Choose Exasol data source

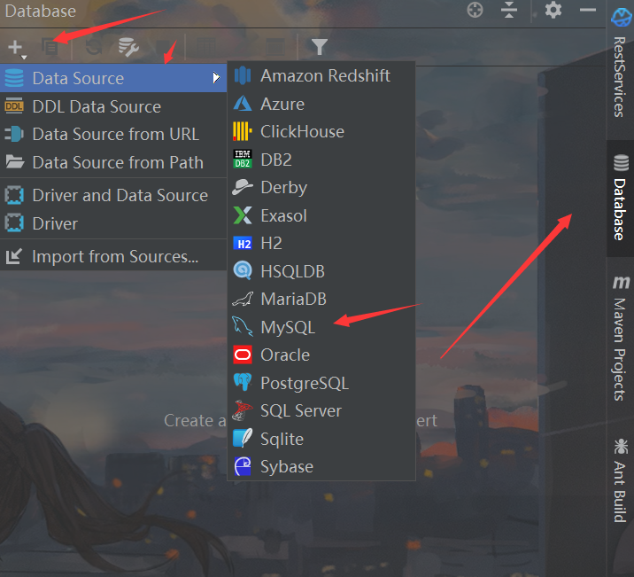321,215
